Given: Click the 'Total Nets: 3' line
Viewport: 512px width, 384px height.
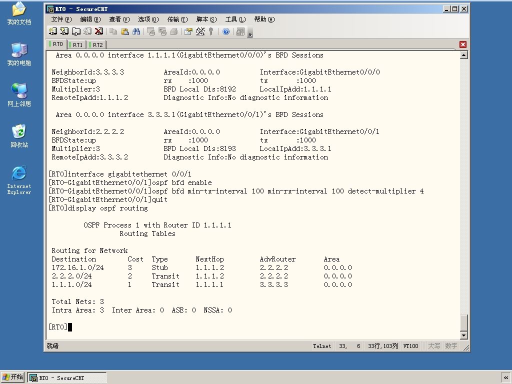Looking at the screenshot, I should coord(77,301).
